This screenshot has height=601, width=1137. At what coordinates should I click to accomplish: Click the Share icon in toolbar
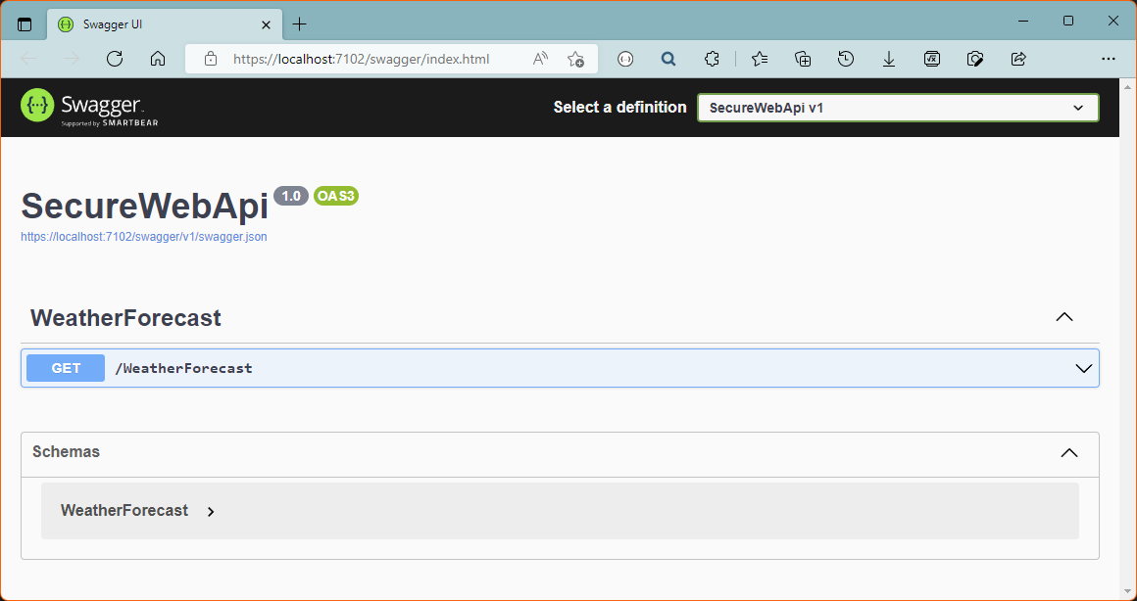1018,59
